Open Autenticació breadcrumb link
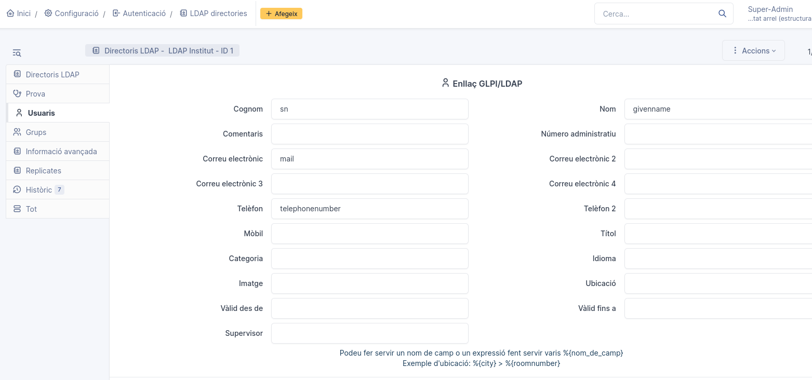Screen dimensions: 812x380 click(x=139, y=13)
